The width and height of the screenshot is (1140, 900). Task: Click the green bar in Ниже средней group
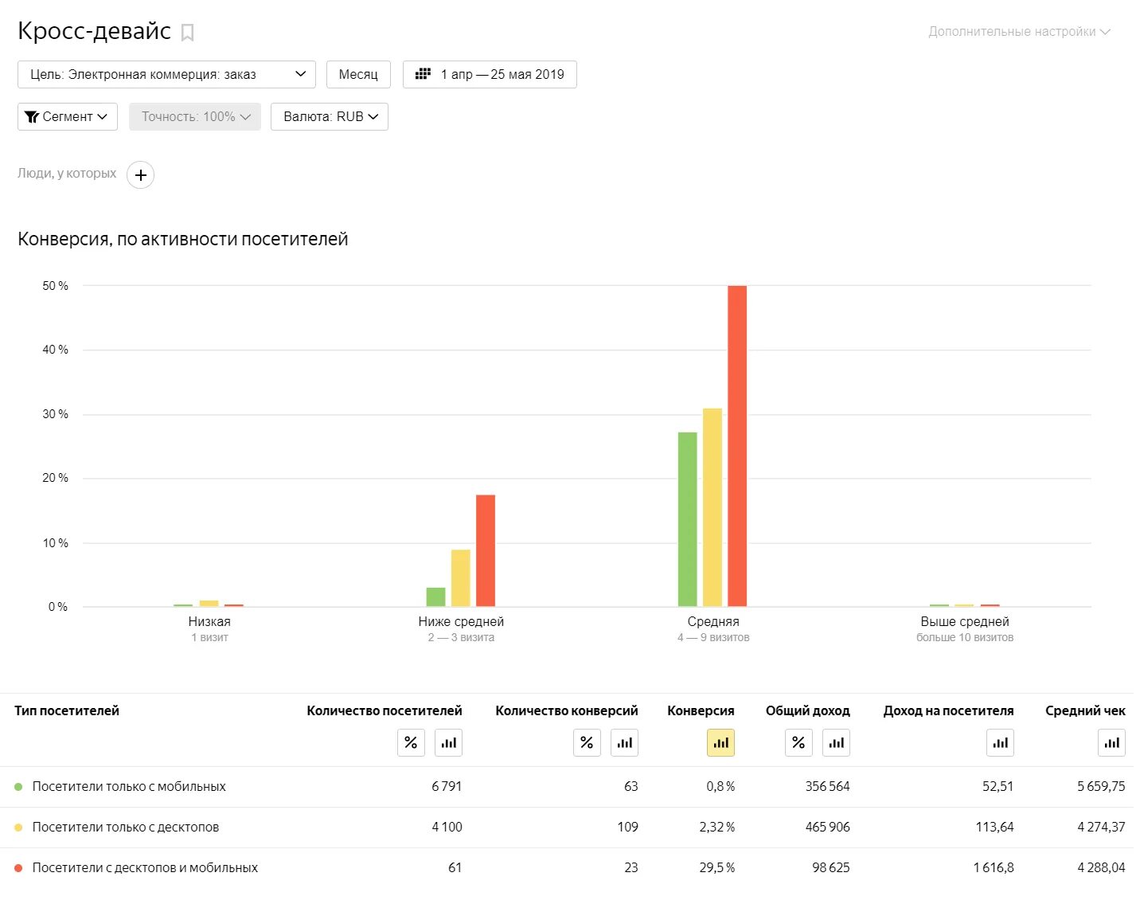(436, 597)
